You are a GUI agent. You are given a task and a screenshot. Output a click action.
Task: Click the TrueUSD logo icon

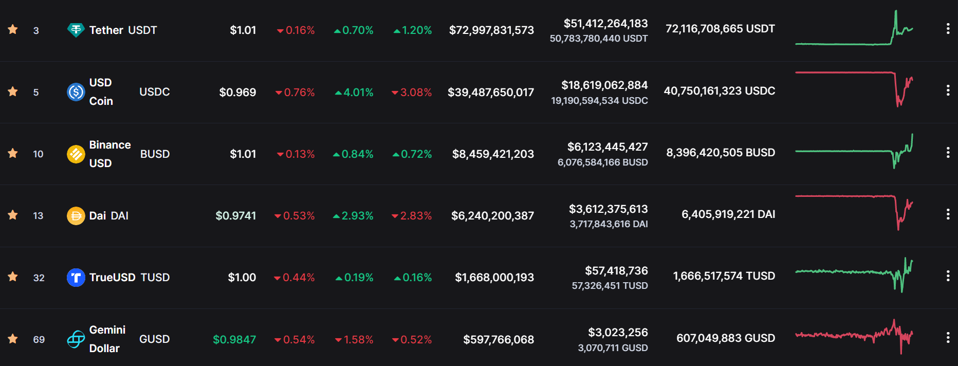click(76, 278)
